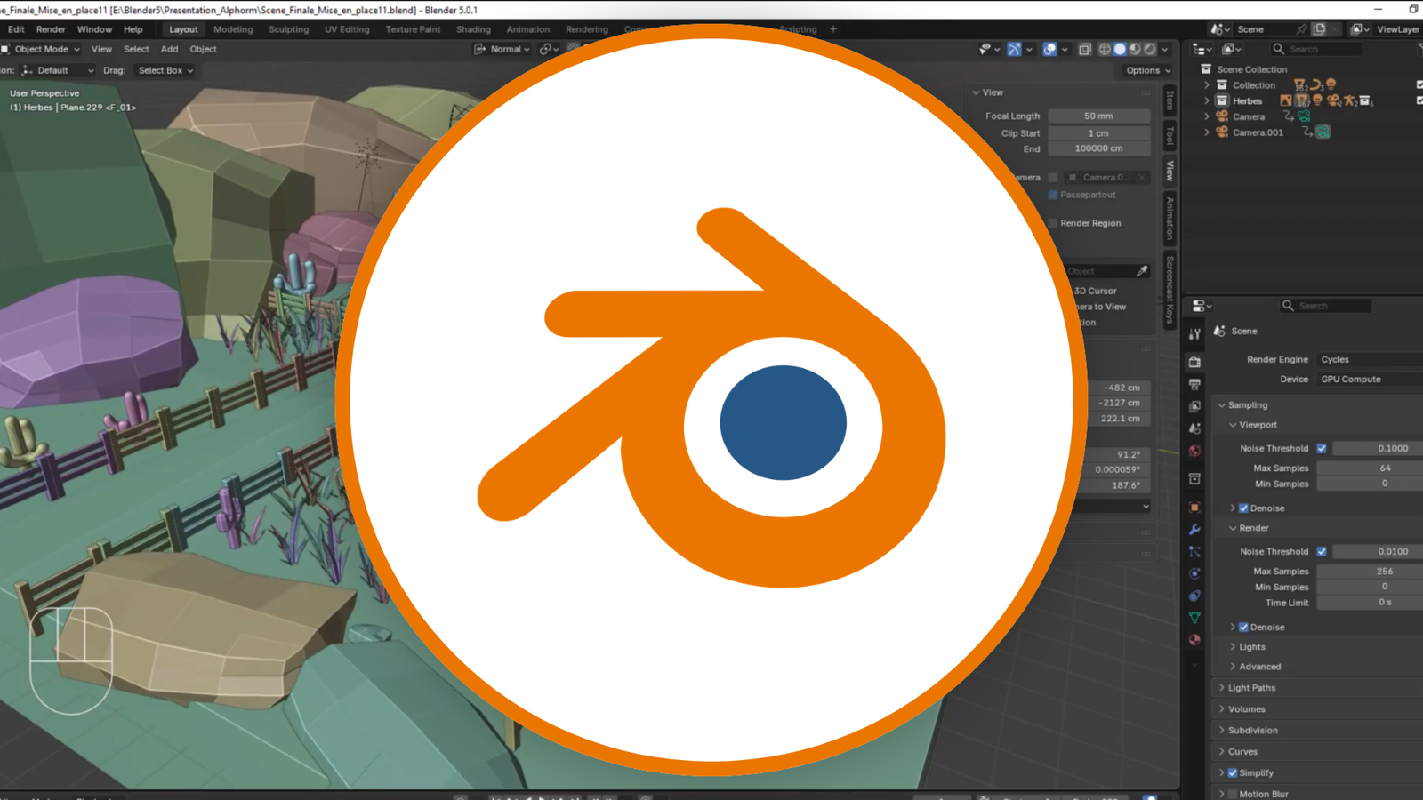Click the pin scene icon
1423x800 pixels.
(x=1302, y=29)
